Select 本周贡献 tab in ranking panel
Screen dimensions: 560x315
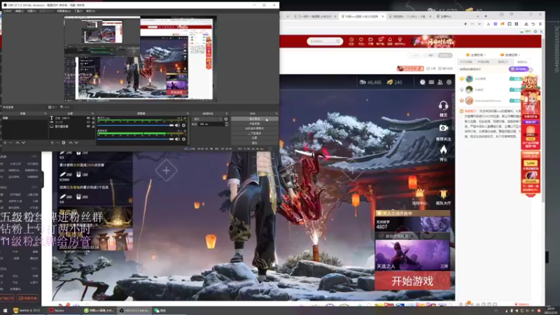(484, 62)
